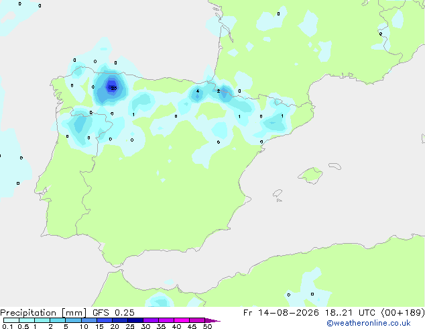This screenshot has height=329, width=425.
Task: Click the 0.1–0.5 mm legend color swatch
Action: 11,320
